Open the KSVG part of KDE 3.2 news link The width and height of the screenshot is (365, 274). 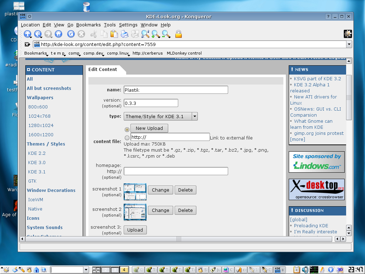pos(317,79)
